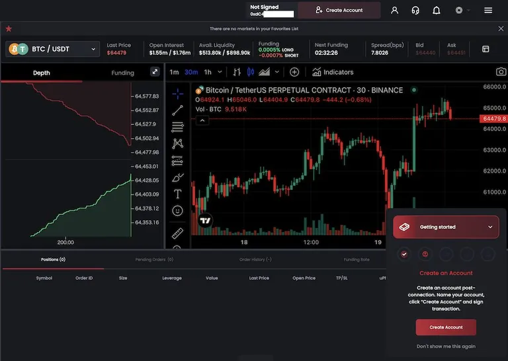This screenshot has width=508, height=361.
Task: Close the favorites list bar
Action: point(501,29)
